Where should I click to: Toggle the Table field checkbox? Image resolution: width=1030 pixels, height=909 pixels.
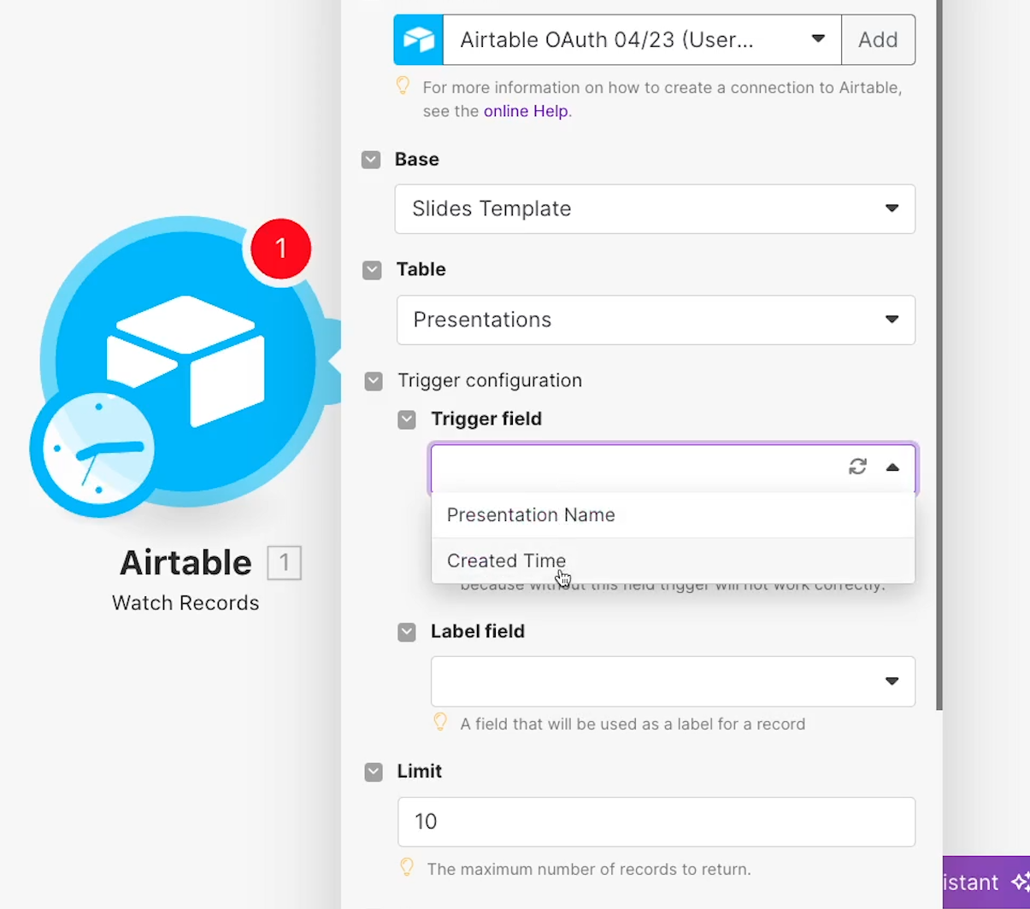[372, 270]
